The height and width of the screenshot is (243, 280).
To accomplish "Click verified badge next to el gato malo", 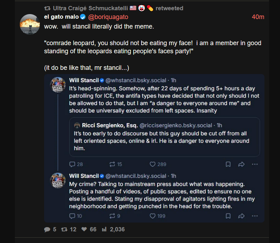I will tap(83, 17).
